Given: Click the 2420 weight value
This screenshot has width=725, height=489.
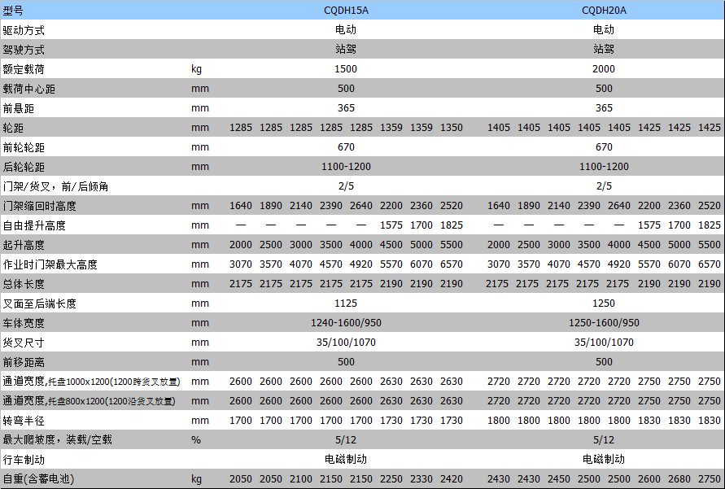Looking at the screenshot, I should pos(452,479).
